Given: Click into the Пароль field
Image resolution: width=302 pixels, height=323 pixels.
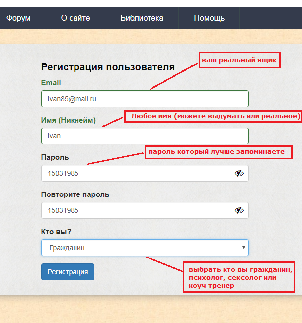Looking at the screenshot, I should pos(145,173).
